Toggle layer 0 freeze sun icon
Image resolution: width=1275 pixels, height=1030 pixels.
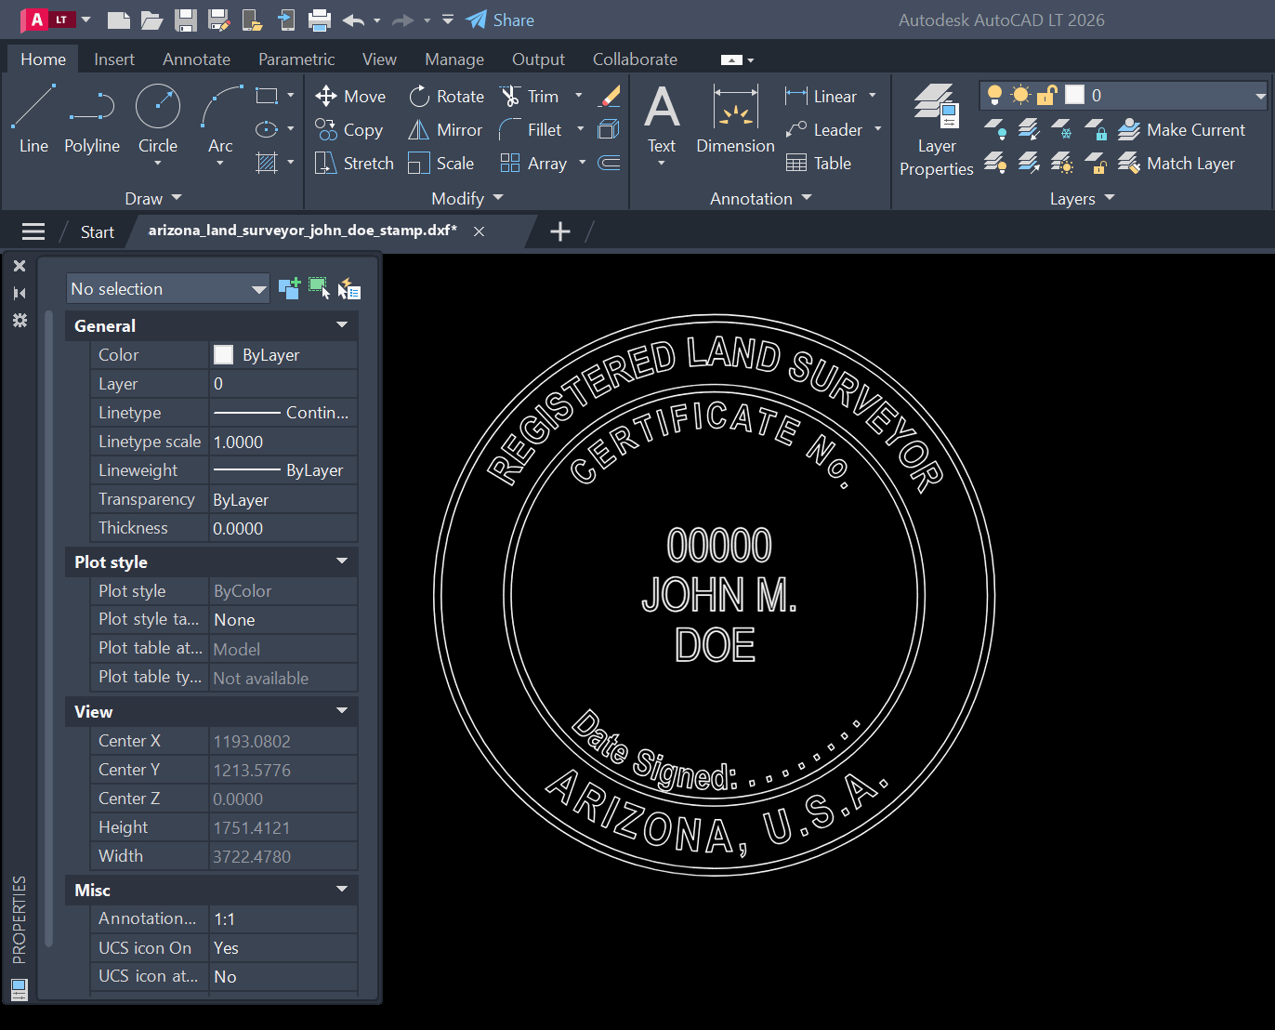pyautogui.click(x=1021, y=95)
